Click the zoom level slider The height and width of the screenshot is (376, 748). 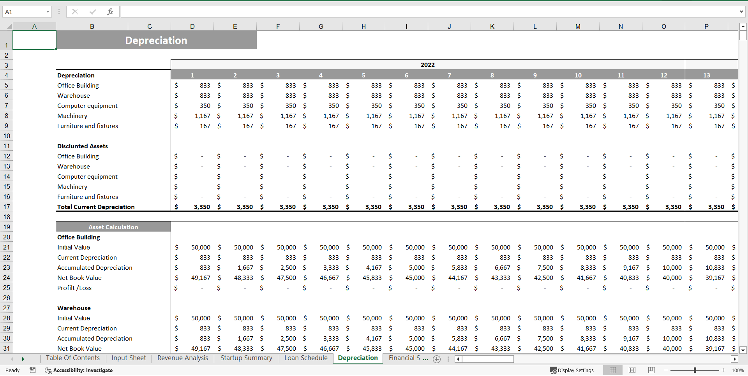(x=695, y=370)
